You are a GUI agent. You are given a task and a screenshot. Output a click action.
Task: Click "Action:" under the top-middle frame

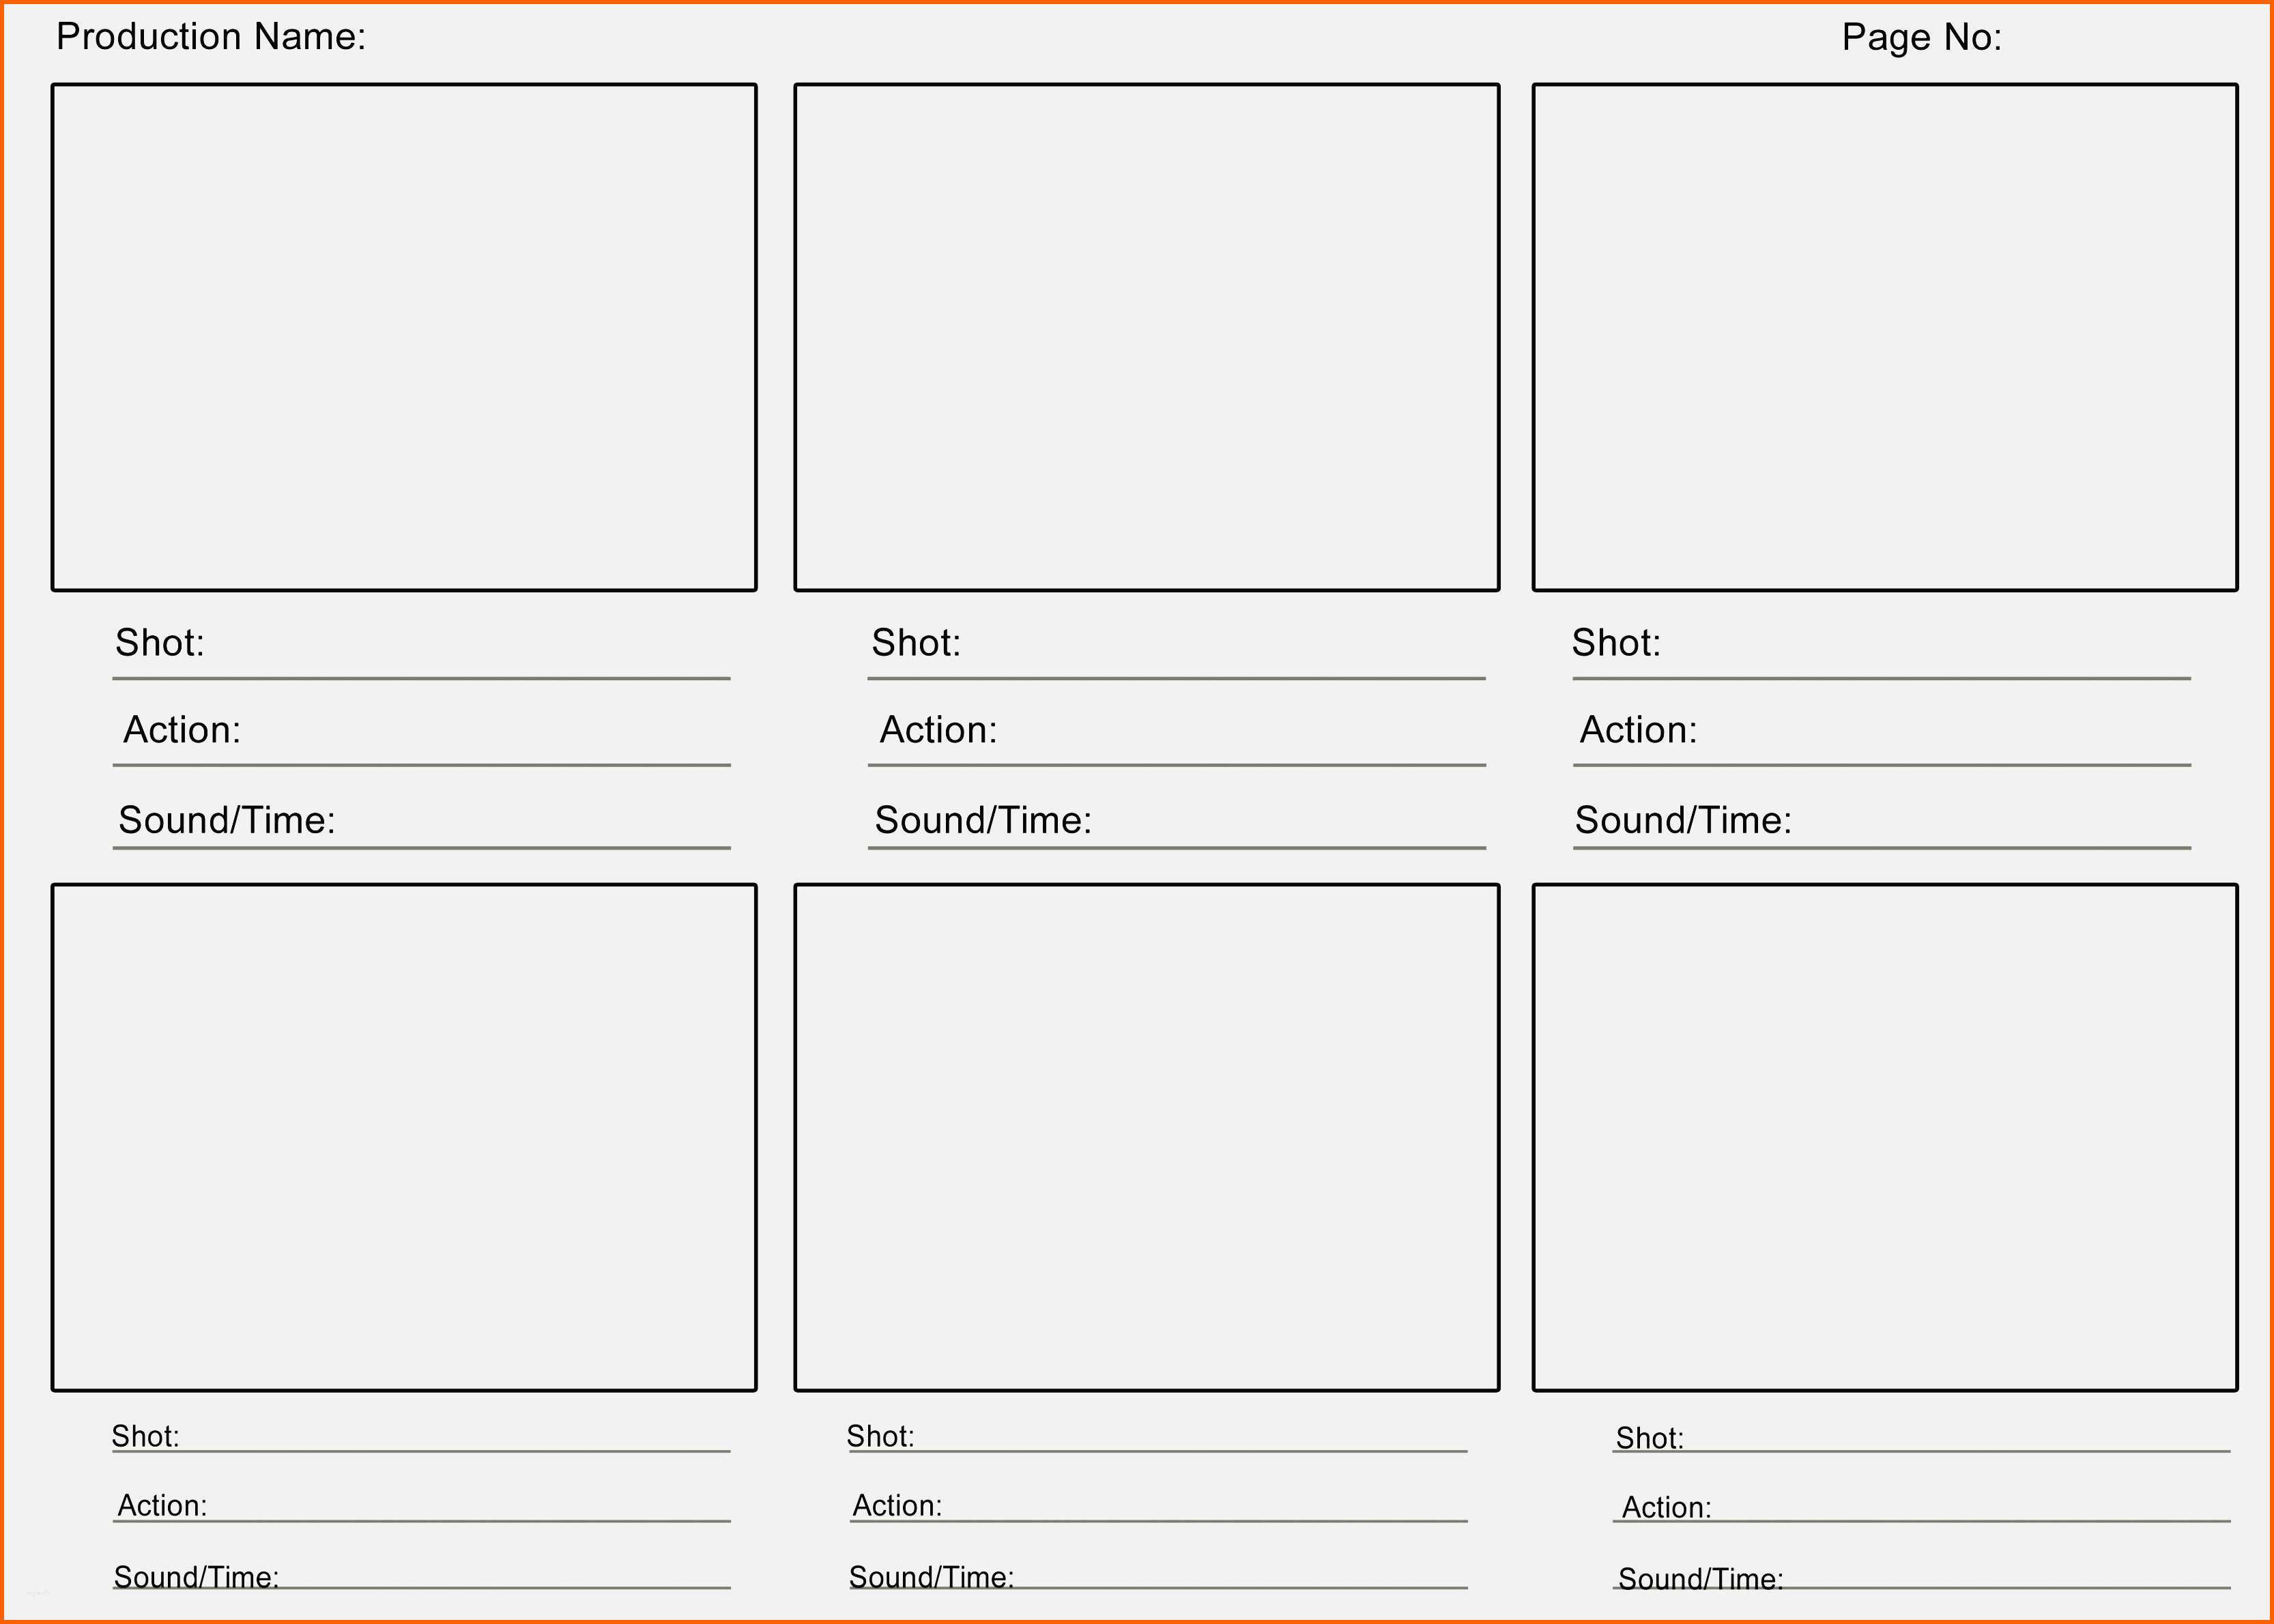(x=938, y=730)
